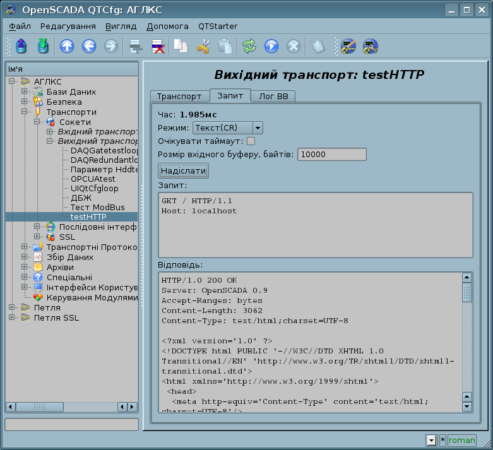Open the 'Режим' Текст(CR) dropdown
This screenshot has width=493, height=450.
[x=227, y=128]
